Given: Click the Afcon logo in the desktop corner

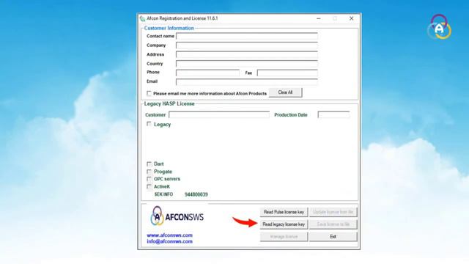Looking at the screenshot, I should [x=439, y=27].
